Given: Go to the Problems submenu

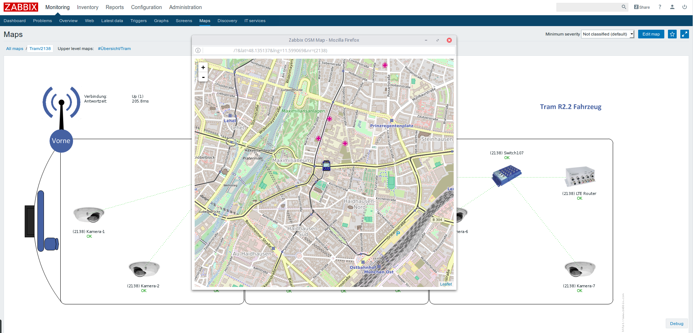Looking at the screenshot, I should click(x=42, y=21).
